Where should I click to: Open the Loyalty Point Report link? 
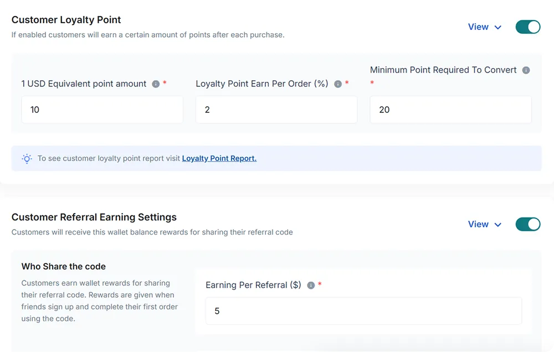pyautogui.click(x=219, y=158)
